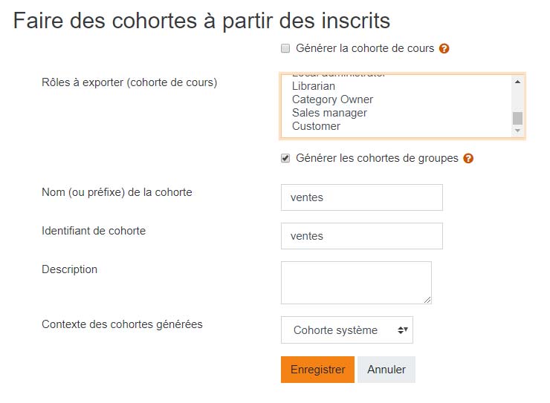
Task: Click the roles list scrollbar thumb
Action: point(517,118)
